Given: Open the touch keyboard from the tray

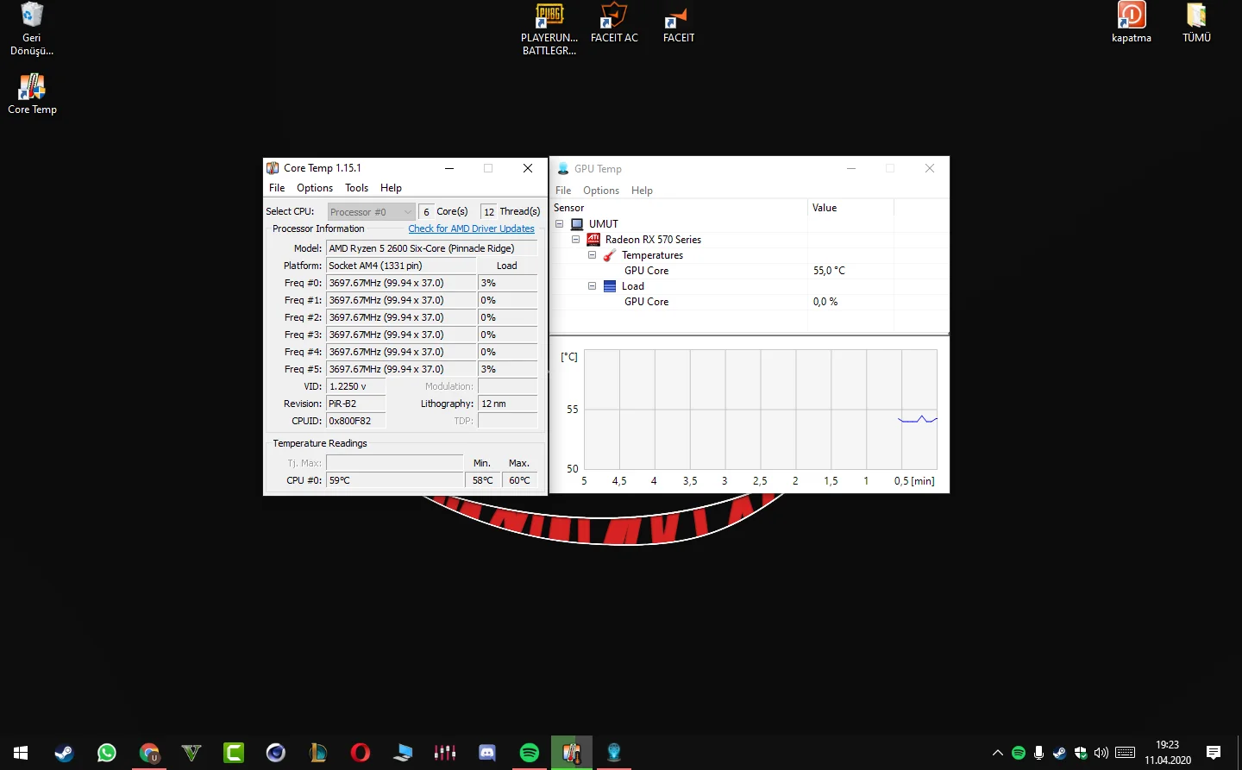Looking at the screenshot, I should point(1126,753).
